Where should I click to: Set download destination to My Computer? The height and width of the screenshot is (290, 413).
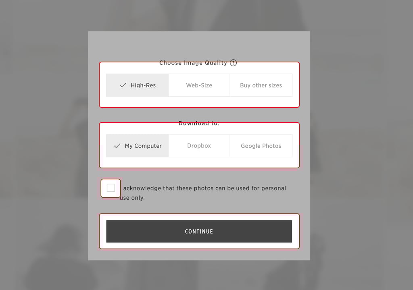pyautogui.click(x=137, y=146)
